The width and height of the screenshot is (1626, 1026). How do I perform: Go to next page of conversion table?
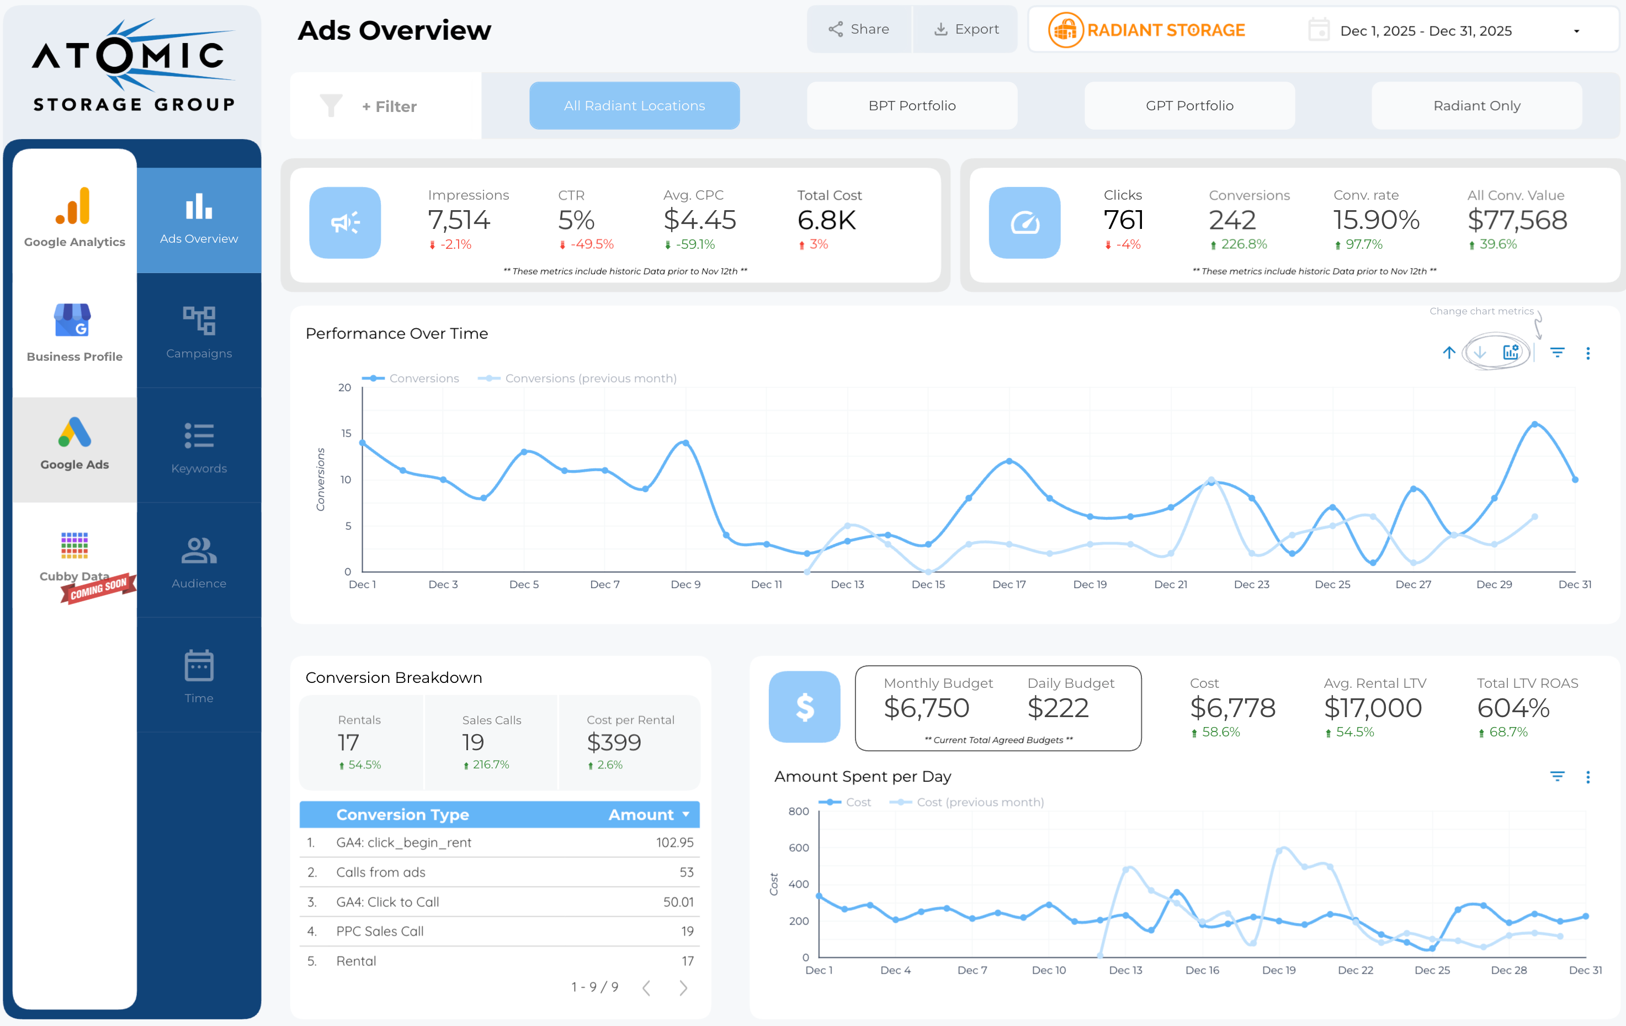683,988
